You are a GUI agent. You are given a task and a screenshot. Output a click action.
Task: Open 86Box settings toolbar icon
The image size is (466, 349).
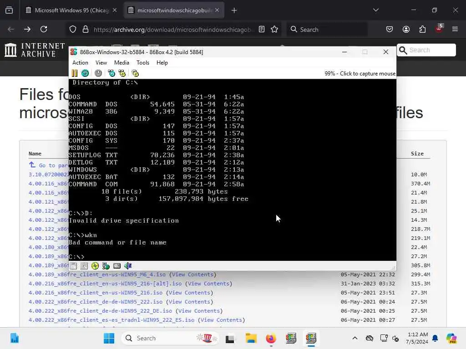tap(135, 73)
